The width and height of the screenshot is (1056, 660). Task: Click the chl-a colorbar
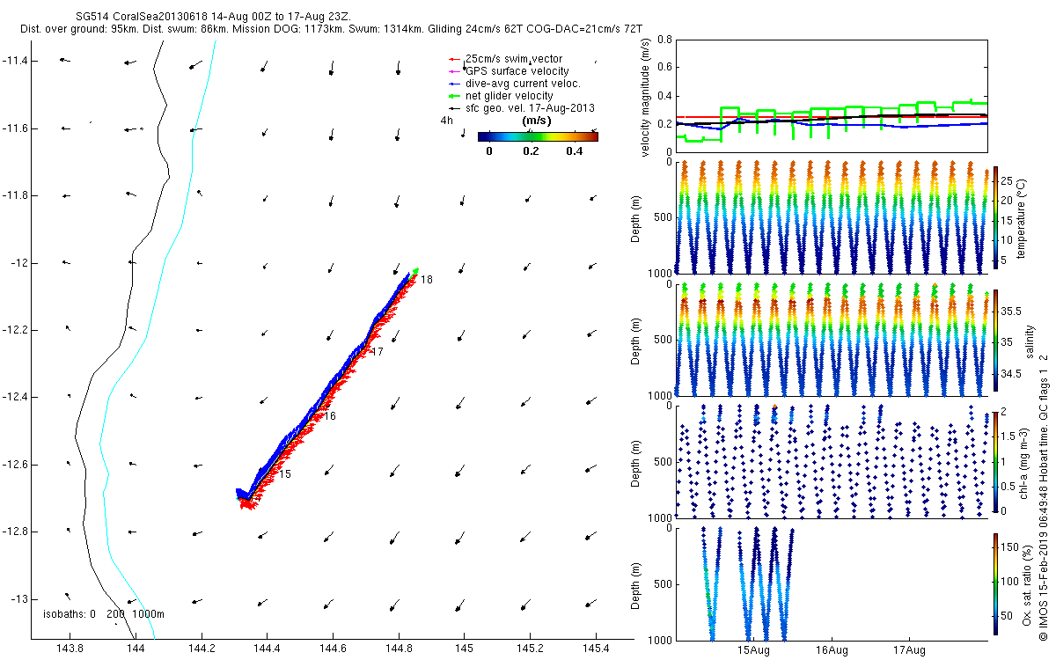(x=995, y=461)
